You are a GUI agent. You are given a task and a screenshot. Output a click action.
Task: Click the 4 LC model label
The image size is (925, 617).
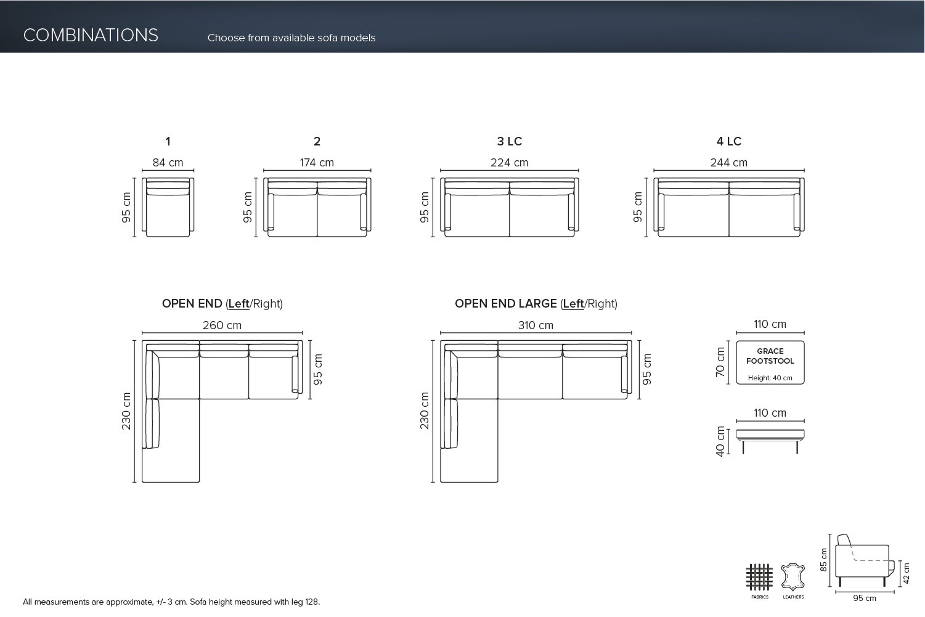tap(729, 141)
